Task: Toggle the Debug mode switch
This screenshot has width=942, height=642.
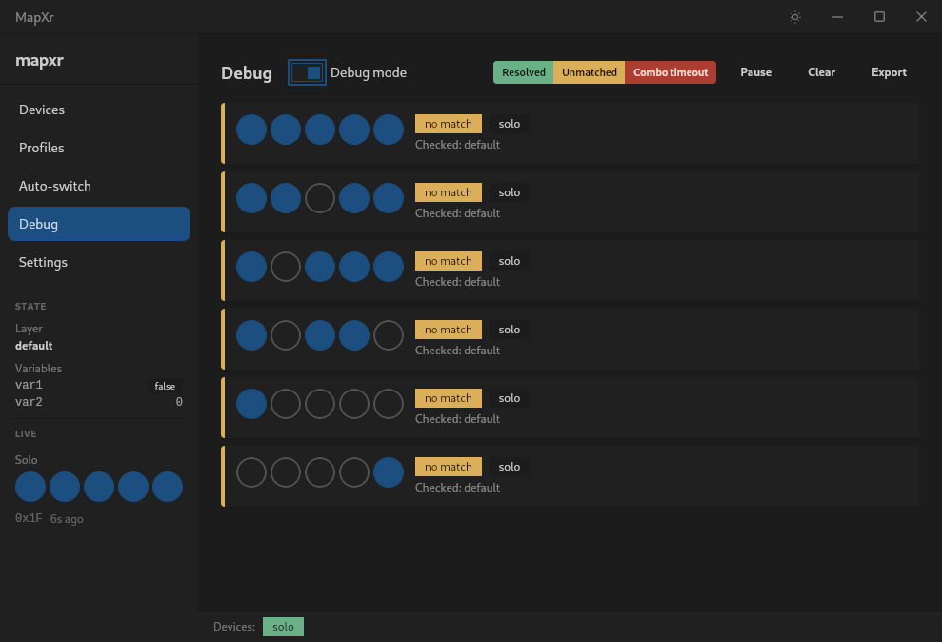Action: tap(307, 72)
